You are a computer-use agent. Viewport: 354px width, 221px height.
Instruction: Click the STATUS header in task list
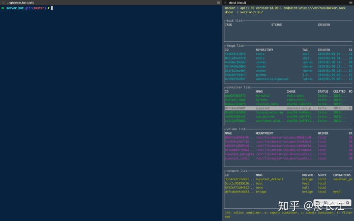click(x=276, y=25)
